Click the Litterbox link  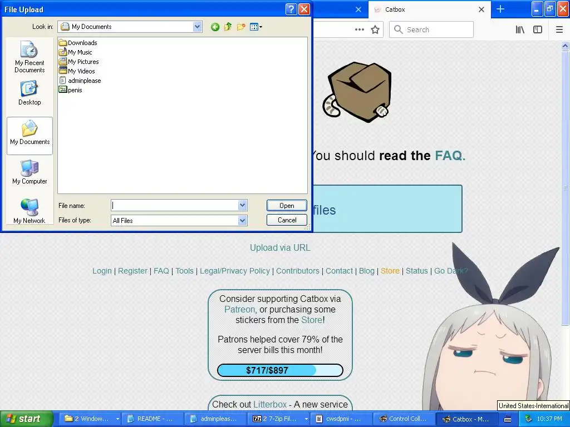[270, 405]
